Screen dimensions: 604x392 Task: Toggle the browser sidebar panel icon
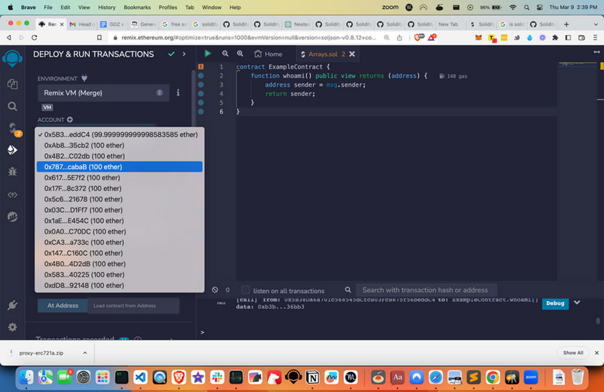coord(568,38)
